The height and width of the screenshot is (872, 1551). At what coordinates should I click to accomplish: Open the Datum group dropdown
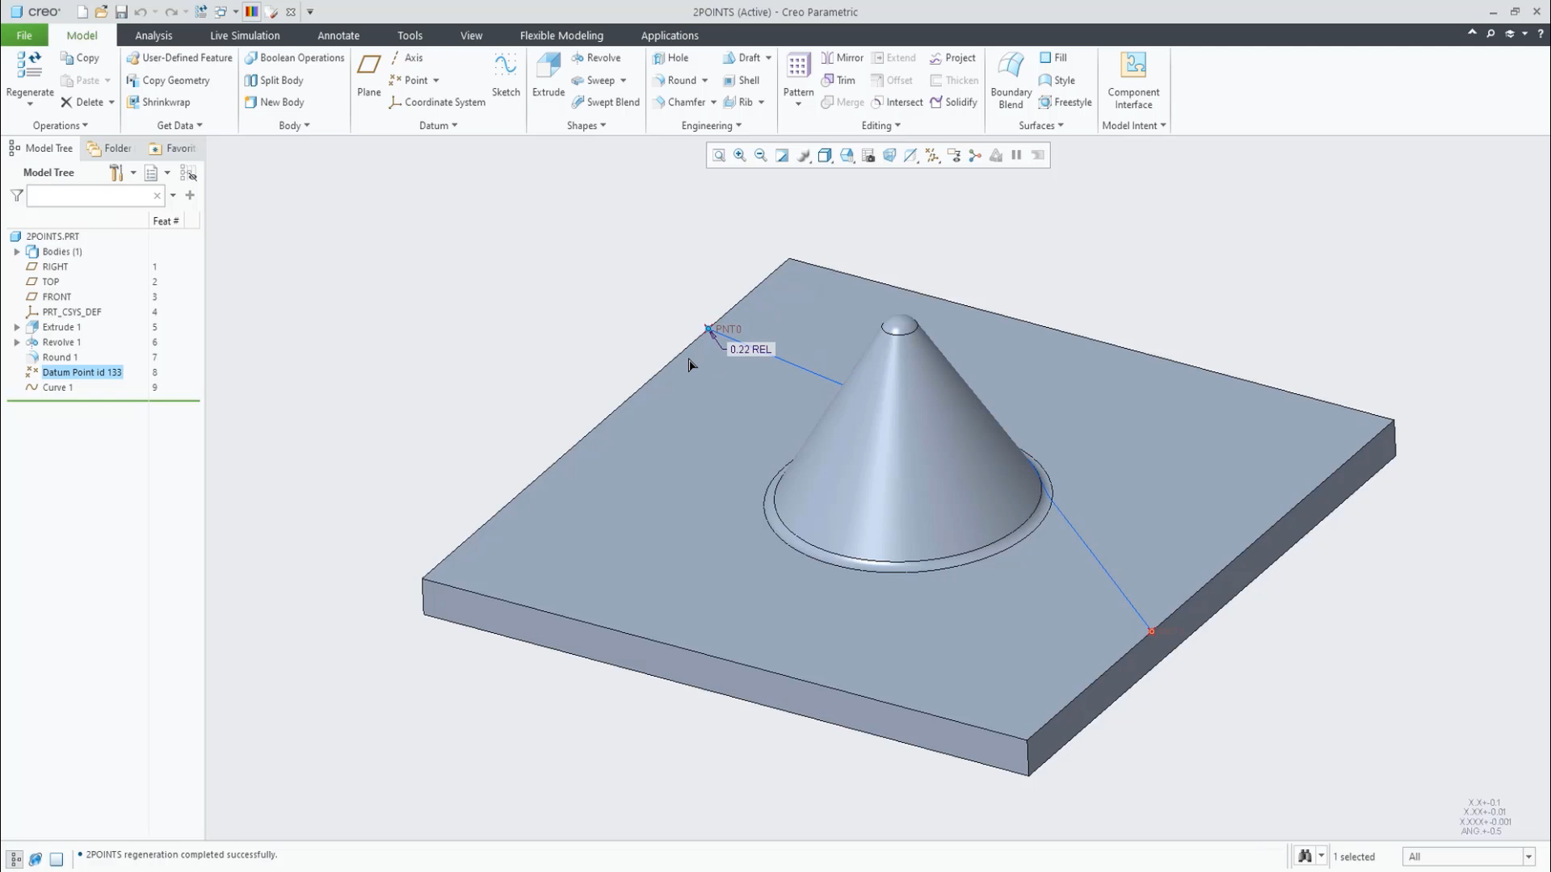439,126
